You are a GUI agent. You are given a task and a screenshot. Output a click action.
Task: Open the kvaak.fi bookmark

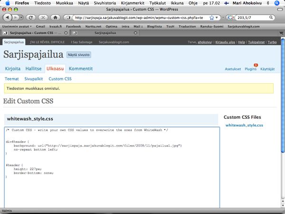[56, 27]
